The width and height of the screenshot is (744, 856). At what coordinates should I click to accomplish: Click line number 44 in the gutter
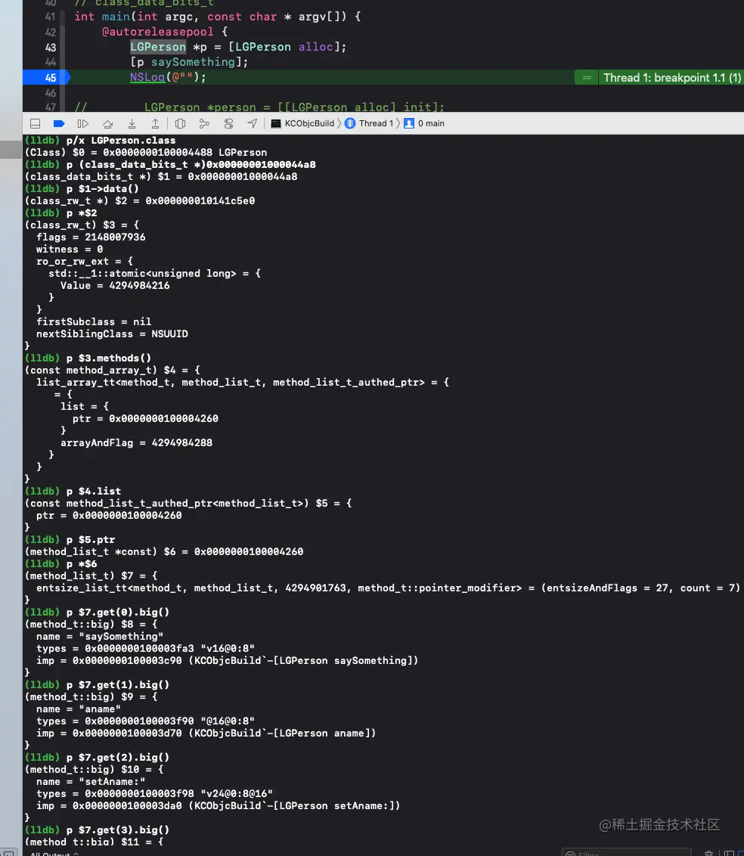click(x=50, y=62)
